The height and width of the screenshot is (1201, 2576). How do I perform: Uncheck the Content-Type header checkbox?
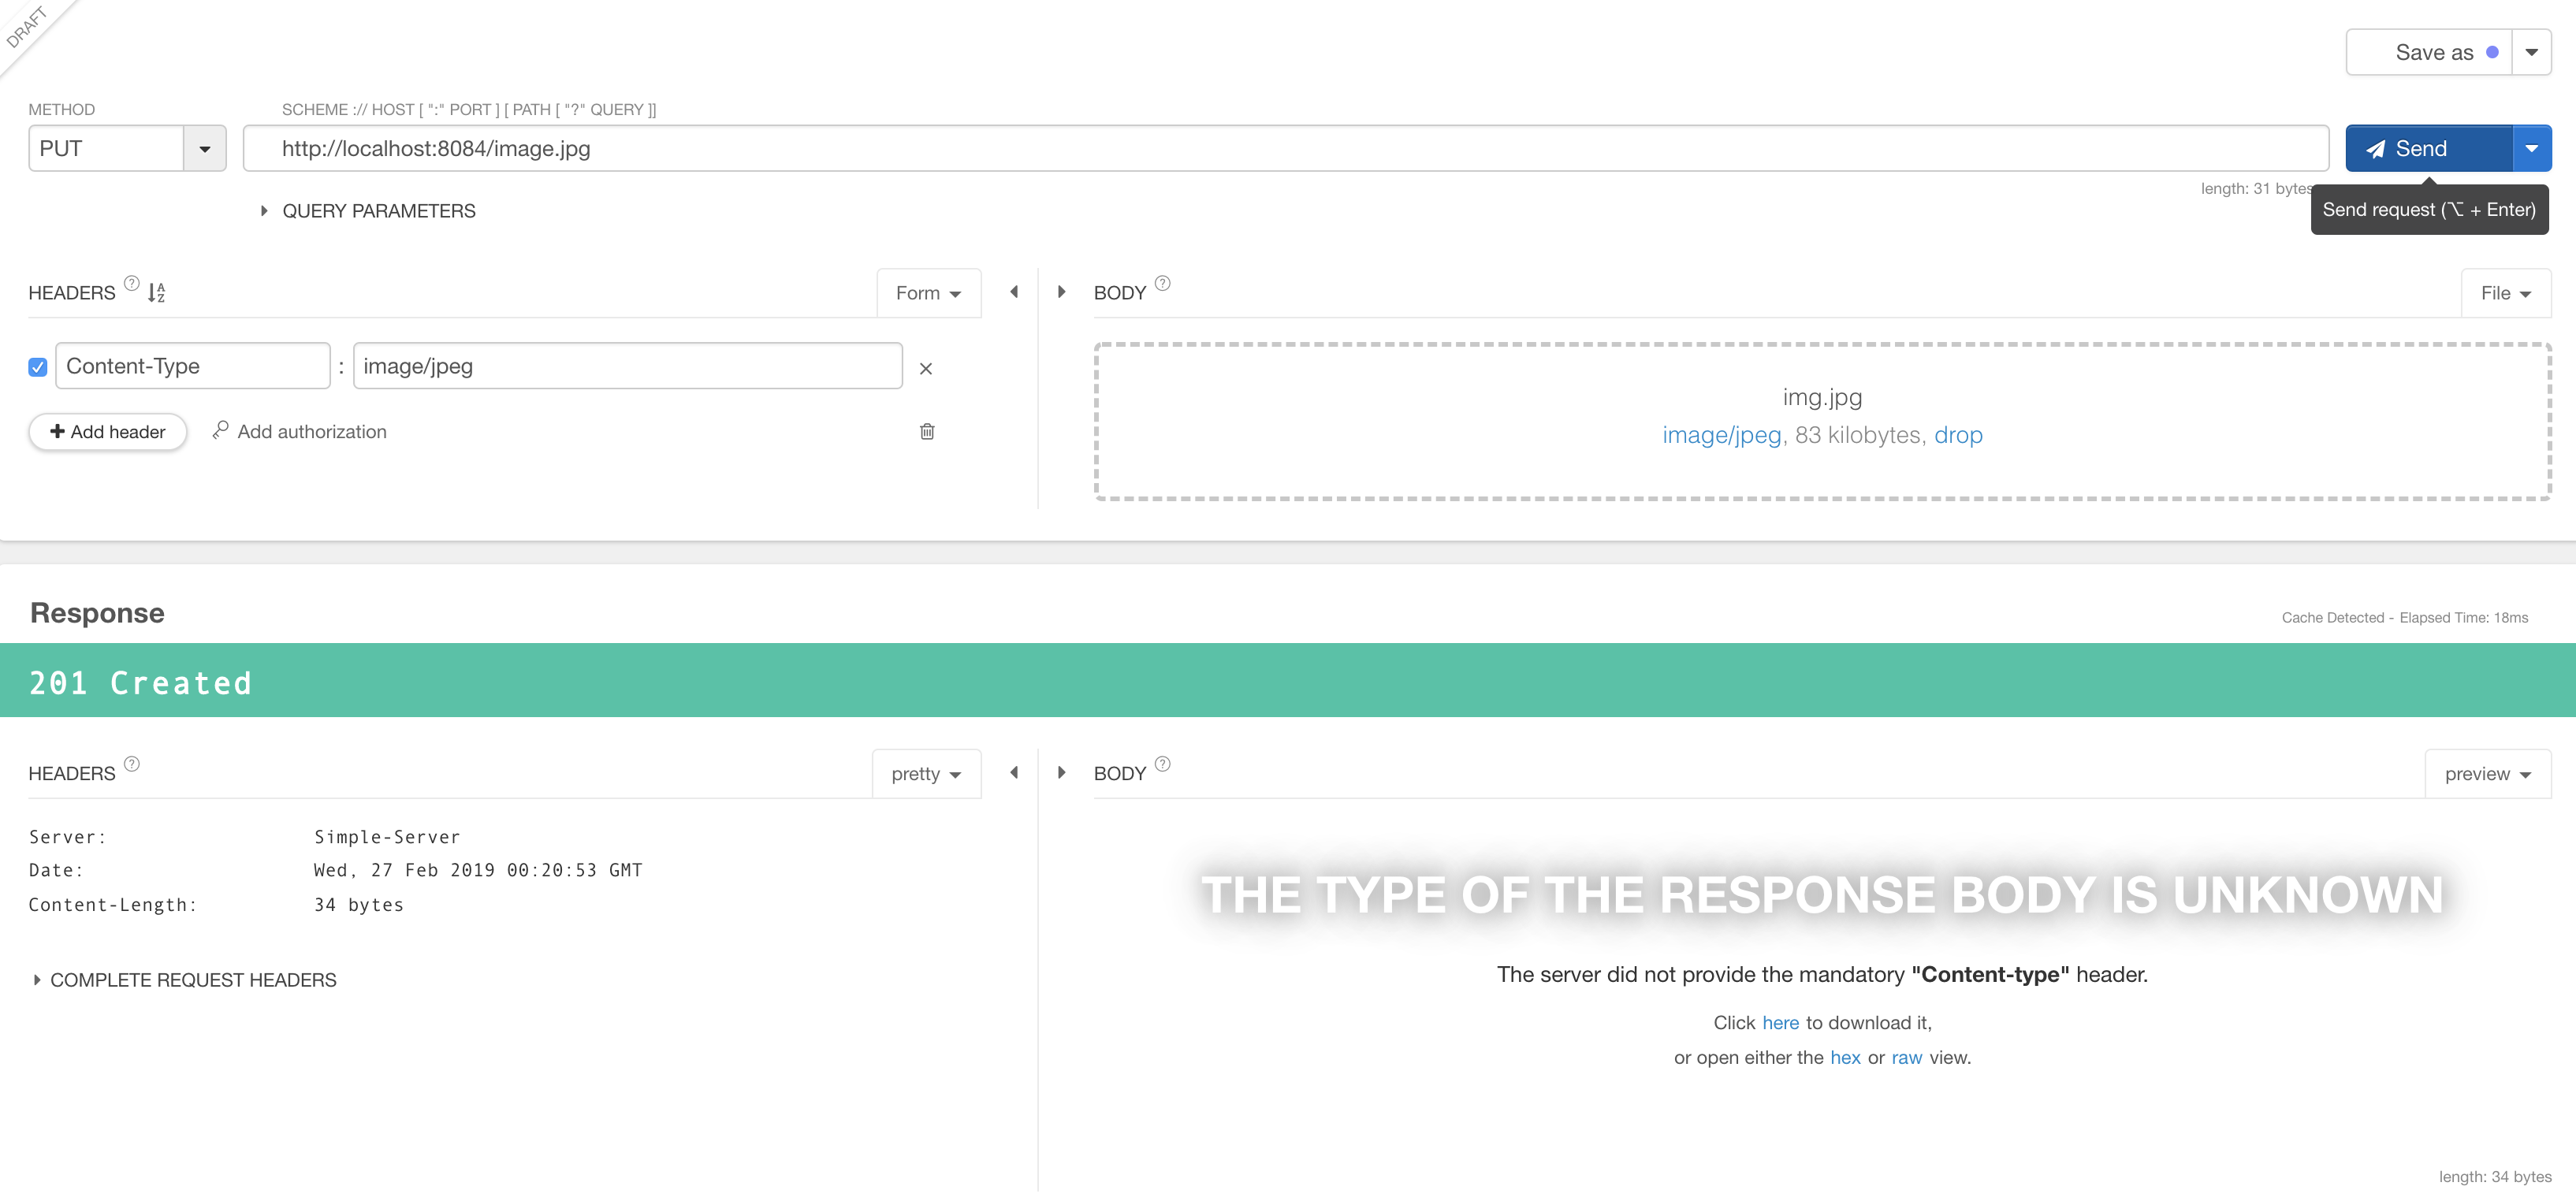(x=37, y=367)
